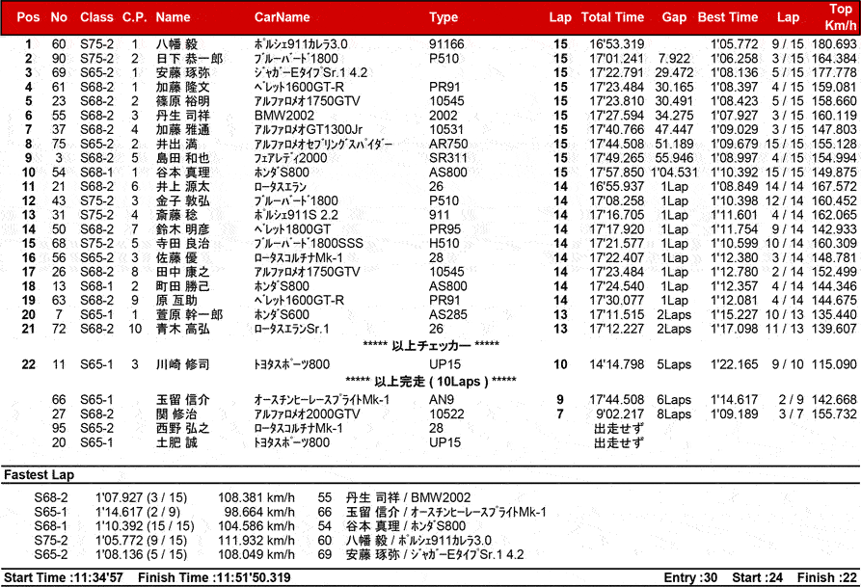
Task: Click the "Entry :30" count in footer
Action: [691, 577]
